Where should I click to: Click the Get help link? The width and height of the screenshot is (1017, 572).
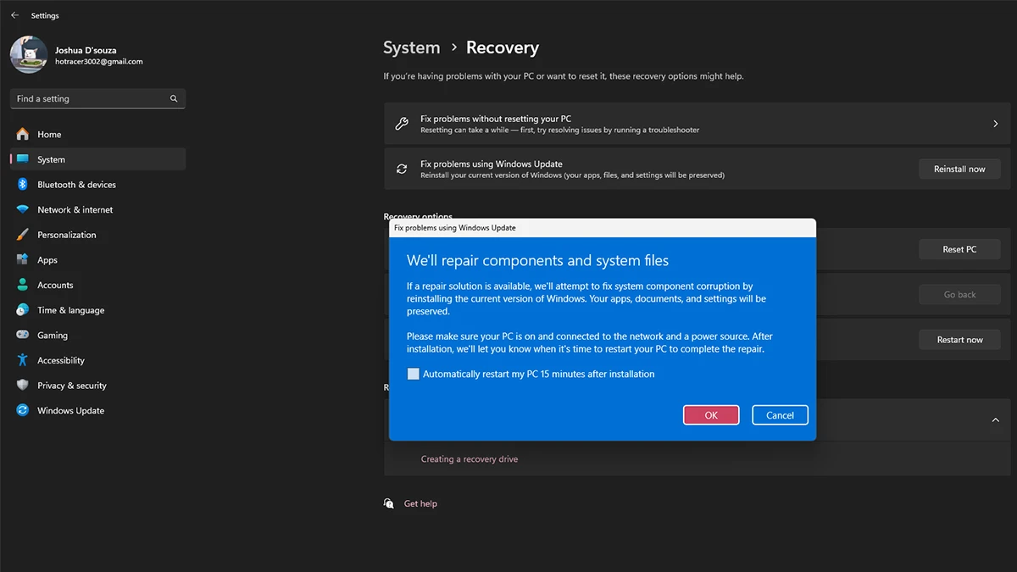tap(420, 503)
